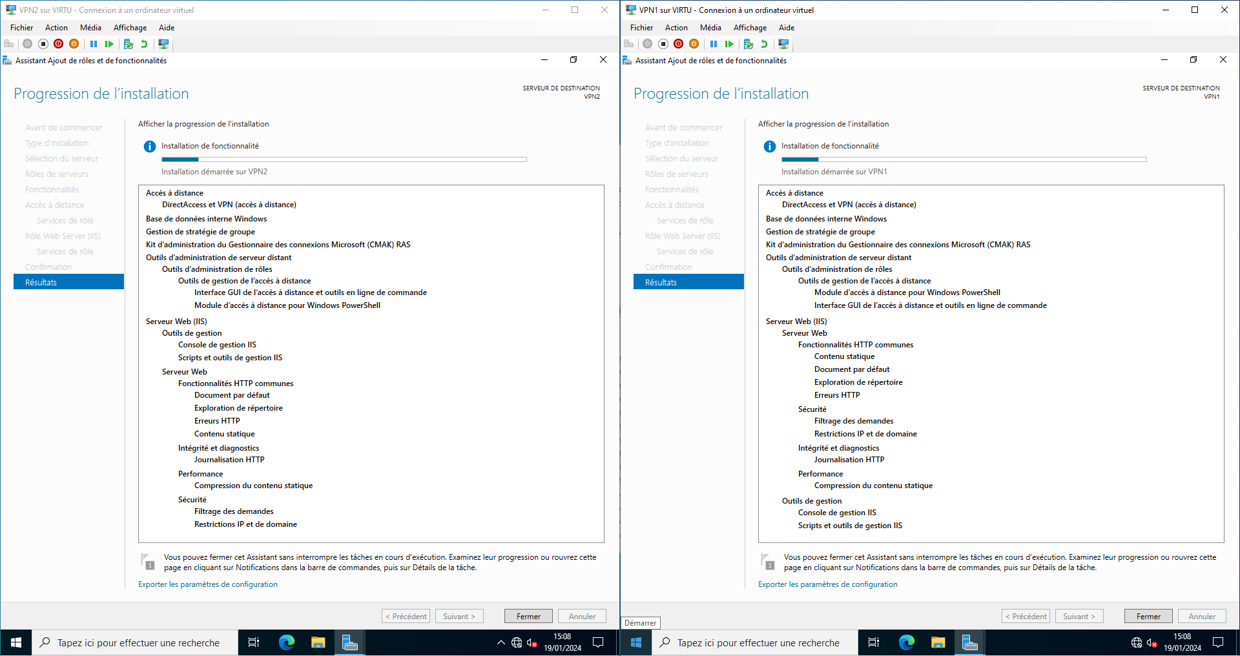
Task: Pause the VPN1 virtual machine
Action: coord(714,44)
